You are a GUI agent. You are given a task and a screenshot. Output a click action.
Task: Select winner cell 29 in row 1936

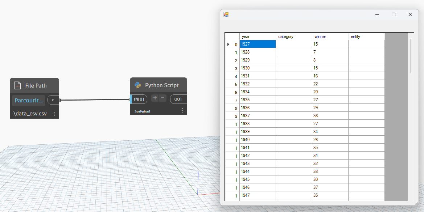click(x=330, y=107)
